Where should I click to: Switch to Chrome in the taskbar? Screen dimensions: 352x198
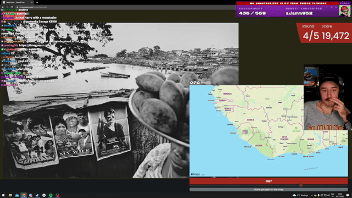coord(24,195)
